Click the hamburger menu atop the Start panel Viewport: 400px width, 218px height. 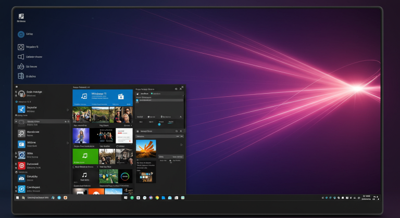[17, 87]
